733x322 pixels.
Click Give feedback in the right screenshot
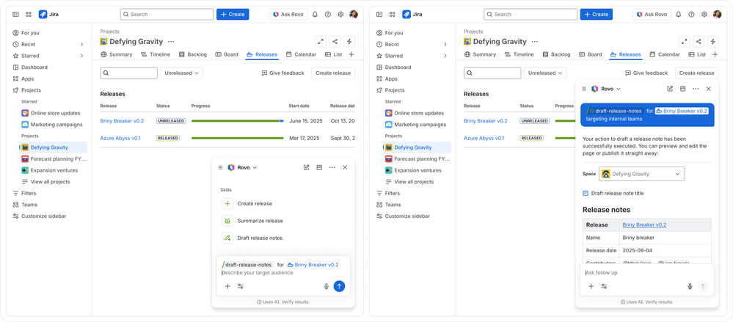coord(646,73)
